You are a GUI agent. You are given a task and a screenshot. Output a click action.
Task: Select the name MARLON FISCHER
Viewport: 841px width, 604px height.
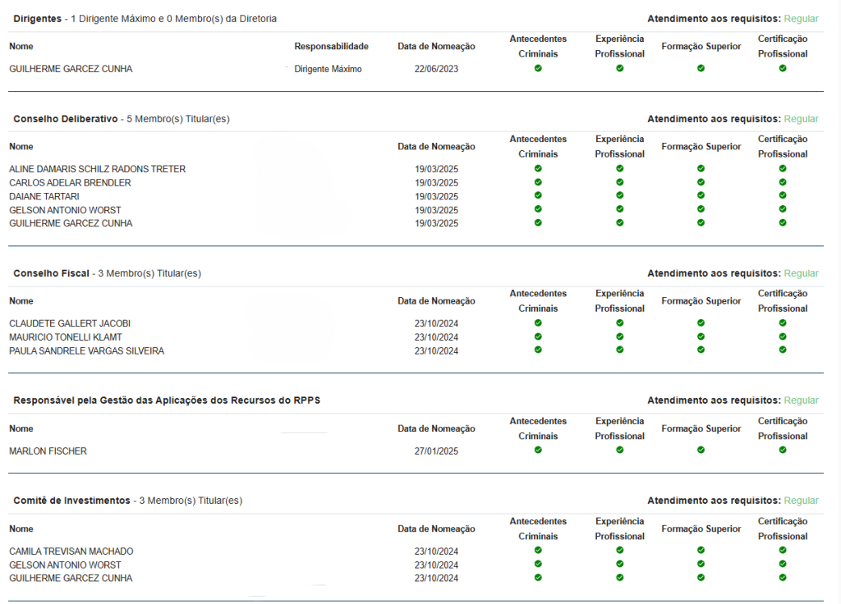[x=48, y=451]
